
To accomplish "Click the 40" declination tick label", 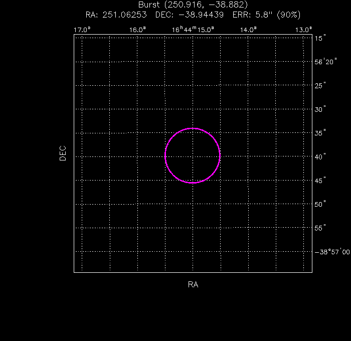I will coord(320,157).
